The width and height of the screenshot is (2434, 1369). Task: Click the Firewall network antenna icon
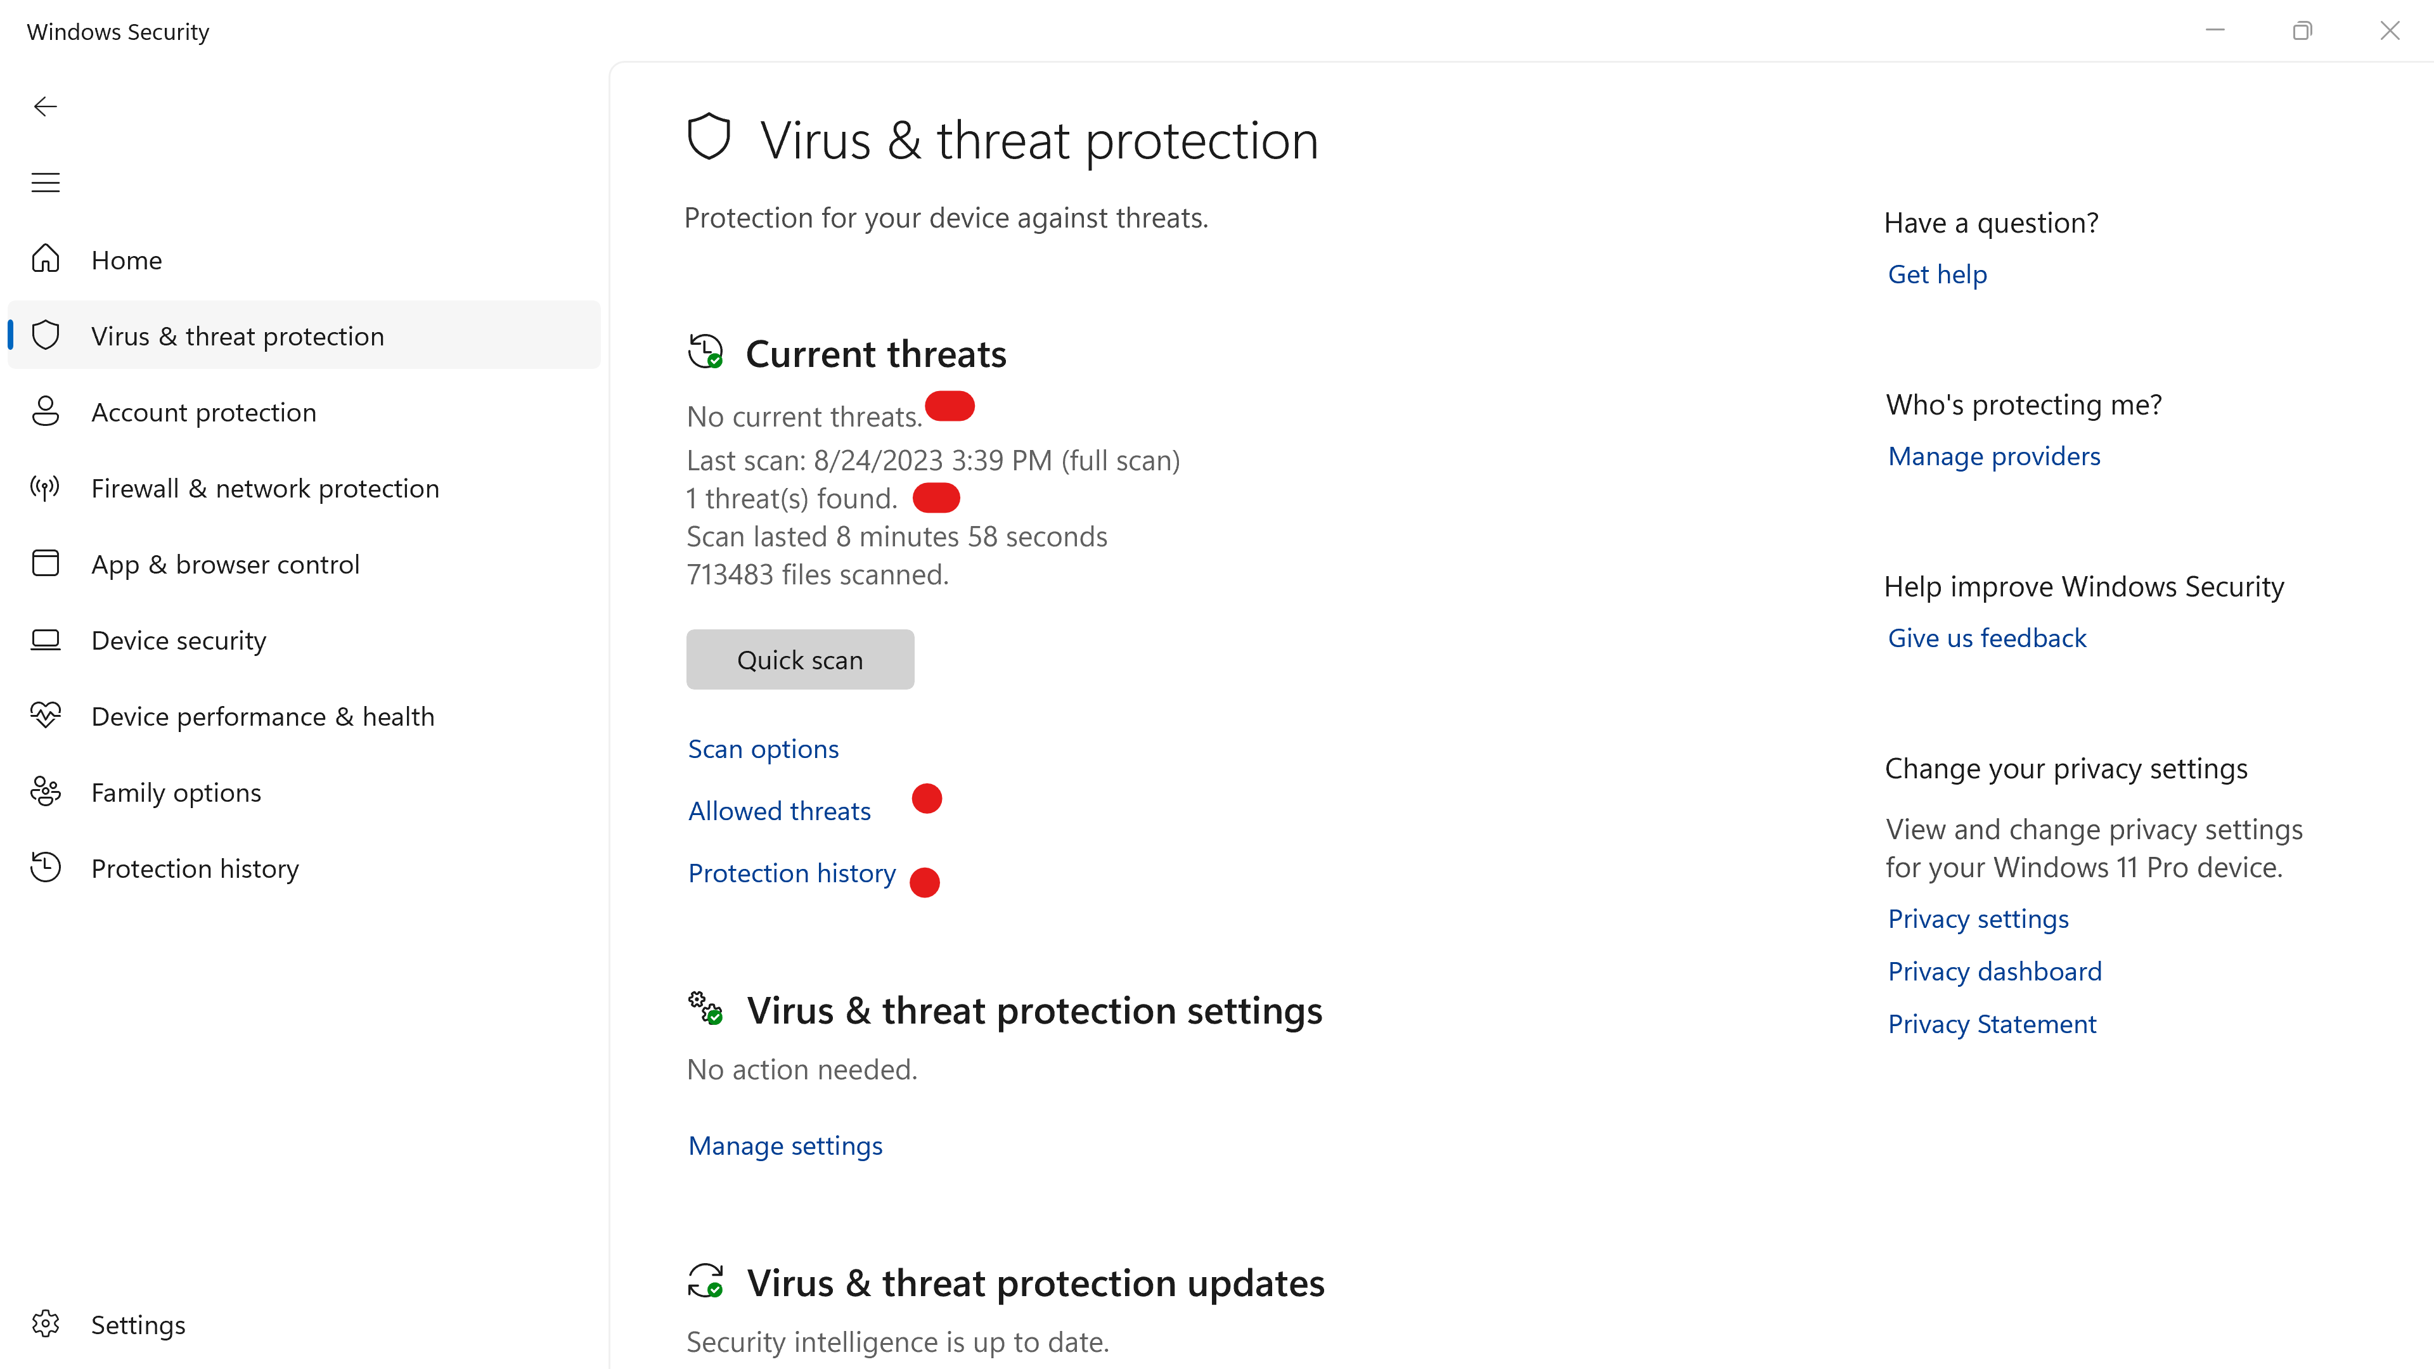46,487
